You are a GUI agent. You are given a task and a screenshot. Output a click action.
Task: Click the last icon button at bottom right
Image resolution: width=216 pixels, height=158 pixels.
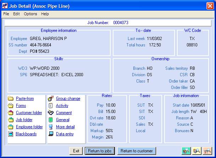207,151
